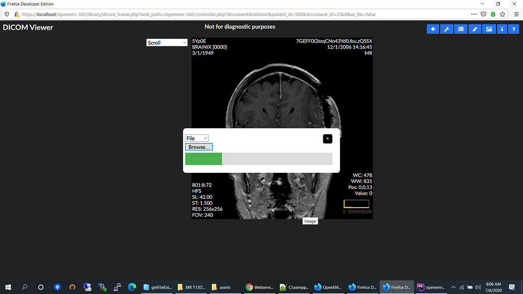The width and height of the screenshot is (523, 294).
Task: Expand the File source dropdown
Action: [197, 138]
